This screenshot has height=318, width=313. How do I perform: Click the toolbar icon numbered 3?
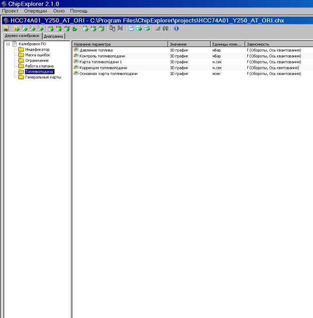(40, 29)
